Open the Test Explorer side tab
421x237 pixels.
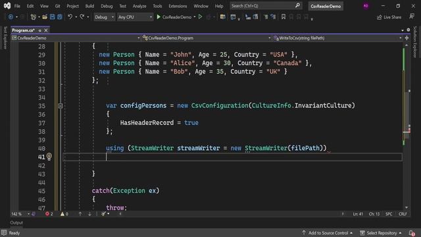click(5, 38)
